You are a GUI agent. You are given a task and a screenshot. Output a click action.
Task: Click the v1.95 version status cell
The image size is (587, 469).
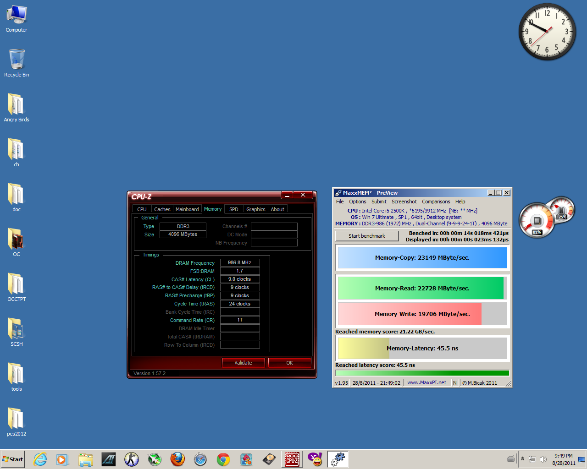342,382
